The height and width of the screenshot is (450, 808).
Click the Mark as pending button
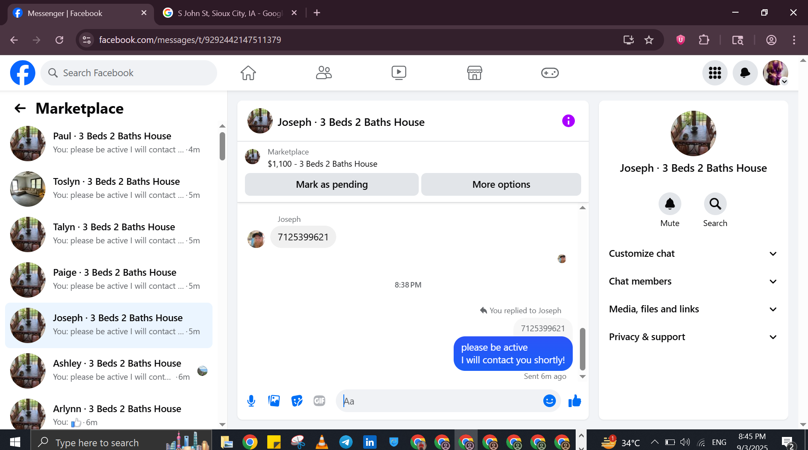pyautogui.click(x=332, y=184)
